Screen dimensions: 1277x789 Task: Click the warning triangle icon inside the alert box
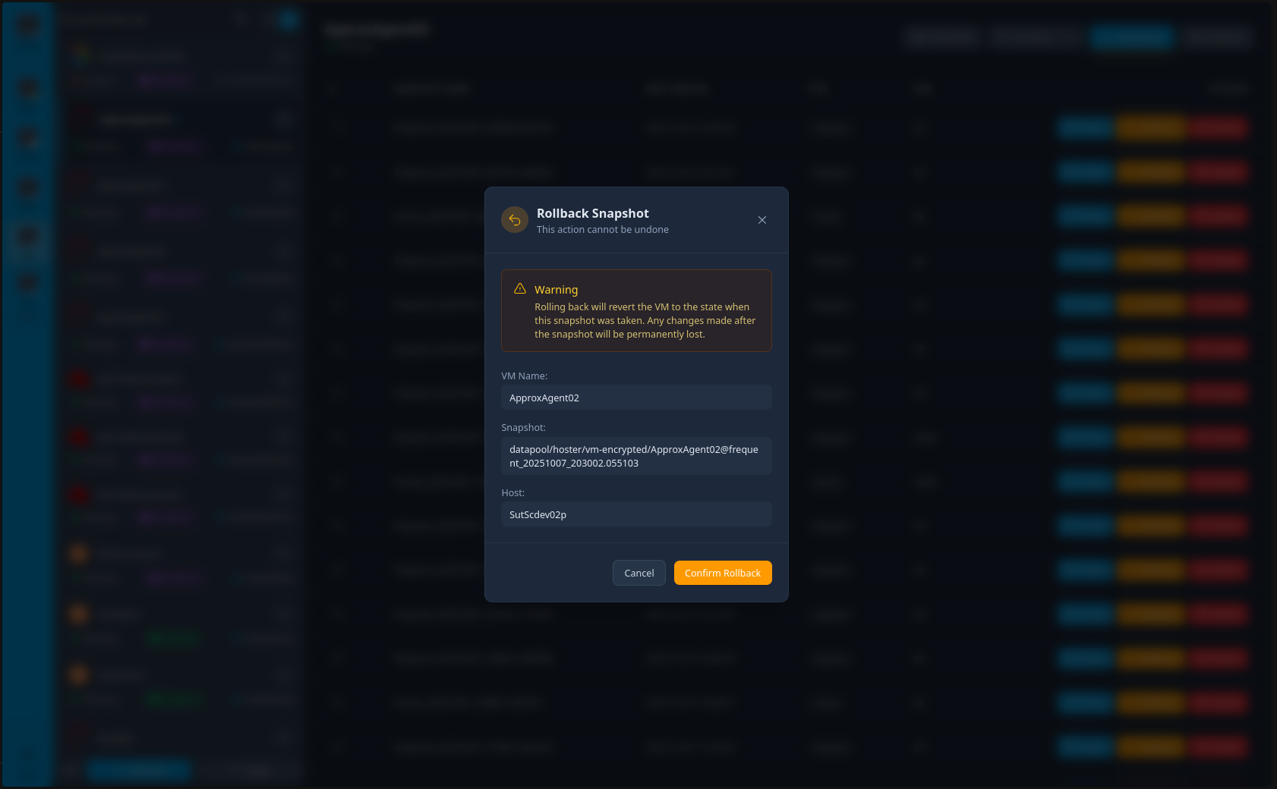point(520,288)
